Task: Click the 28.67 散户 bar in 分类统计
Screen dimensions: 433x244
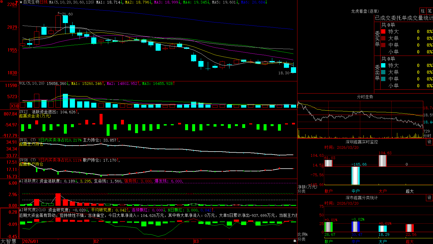Action: click(x=328, y=227)
